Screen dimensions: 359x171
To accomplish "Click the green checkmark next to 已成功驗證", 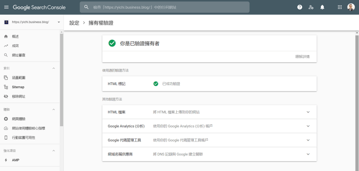I will [156, 84].
